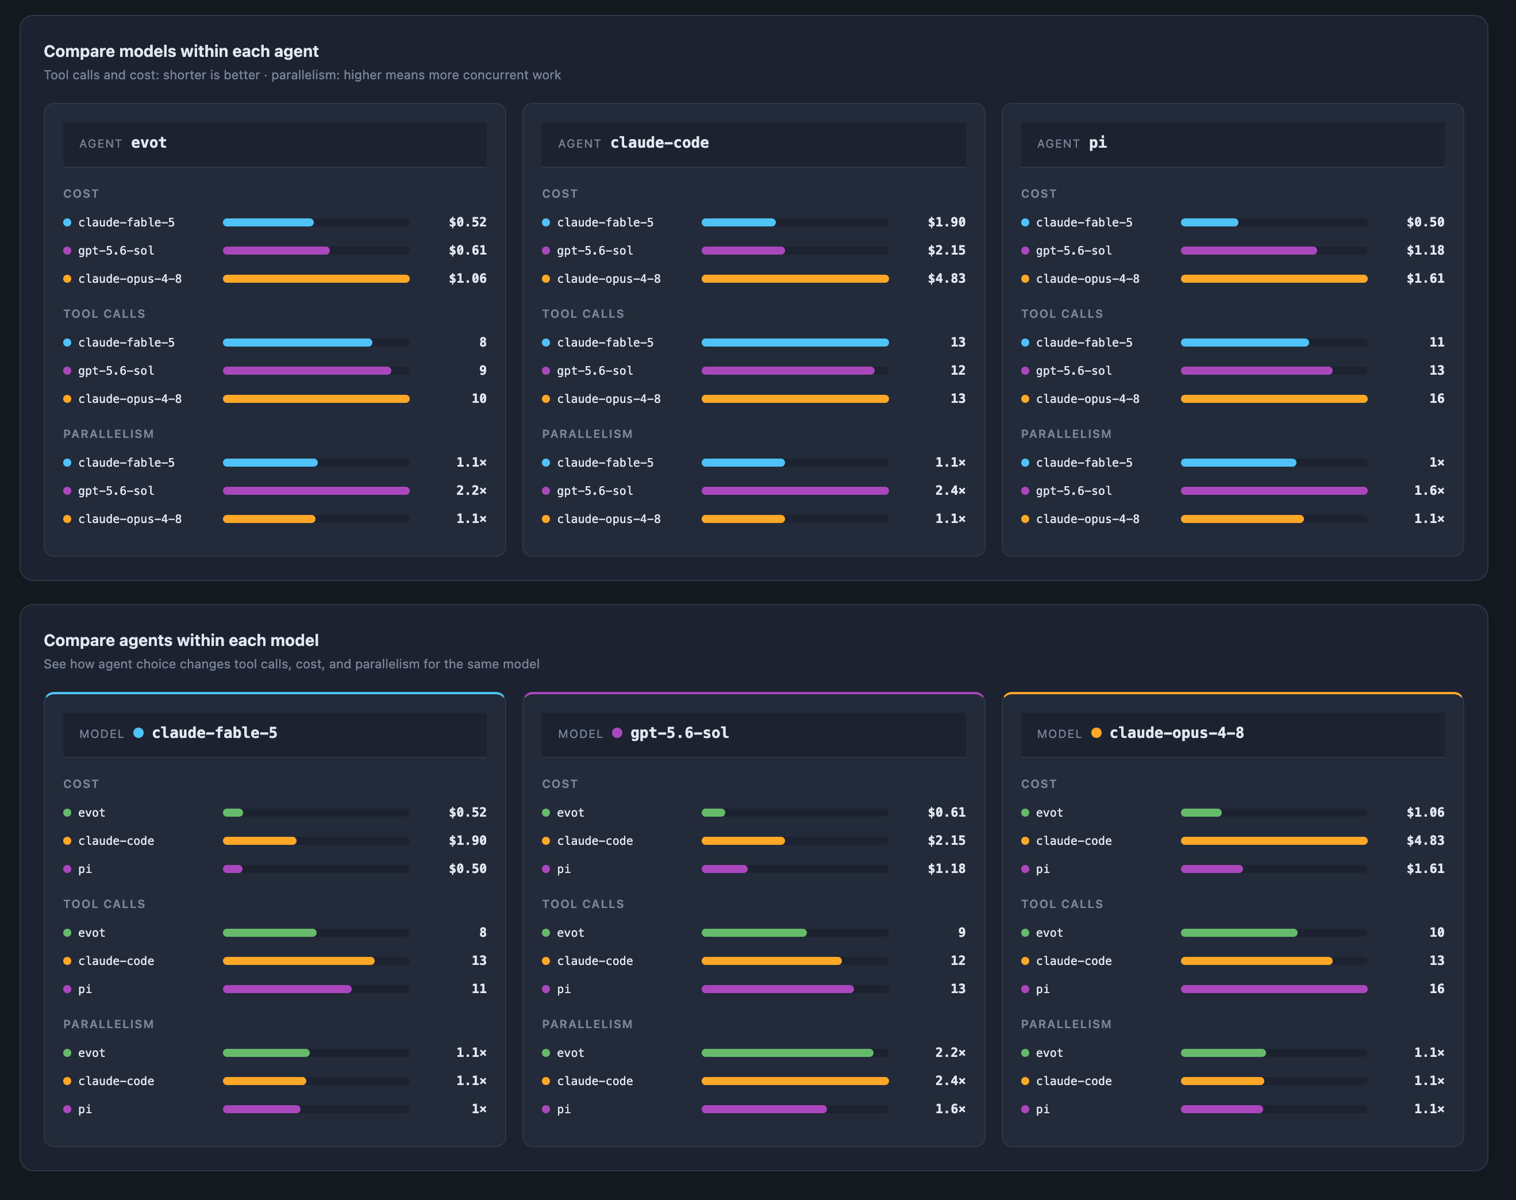
Task: Click evot cost row label in model claude-fable-5 card
Action: [x=91, y=813]
